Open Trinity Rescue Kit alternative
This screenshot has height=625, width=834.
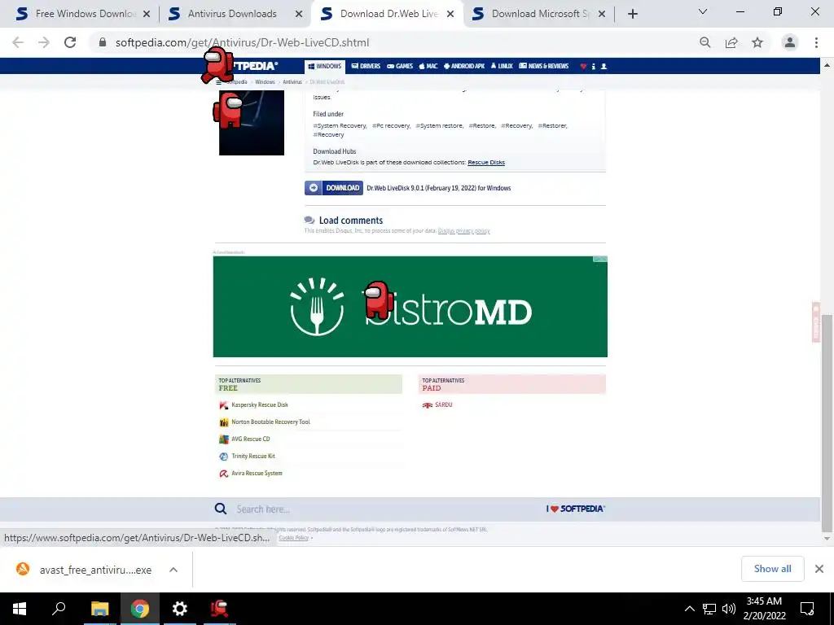253,456
